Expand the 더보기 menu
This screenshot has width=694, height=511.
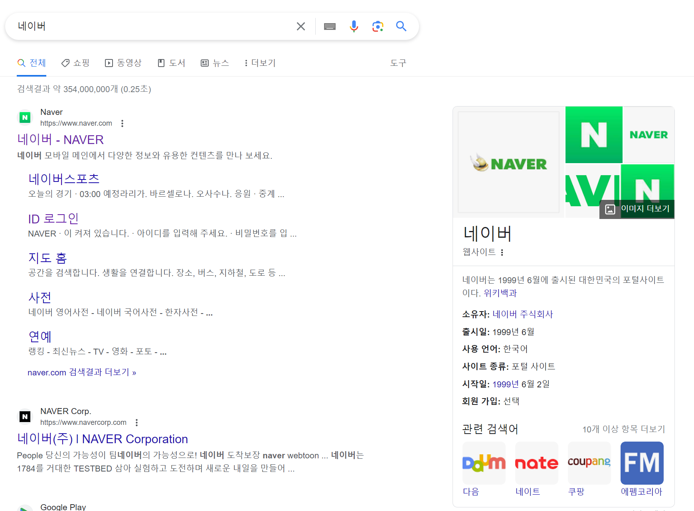260,63
